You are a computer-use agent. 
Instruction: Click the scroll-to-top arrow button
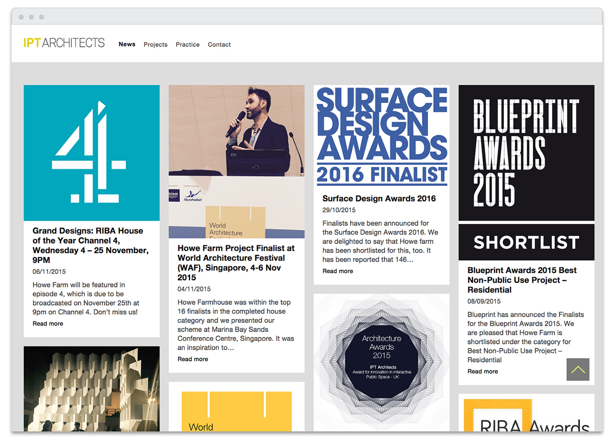[578, 370]
